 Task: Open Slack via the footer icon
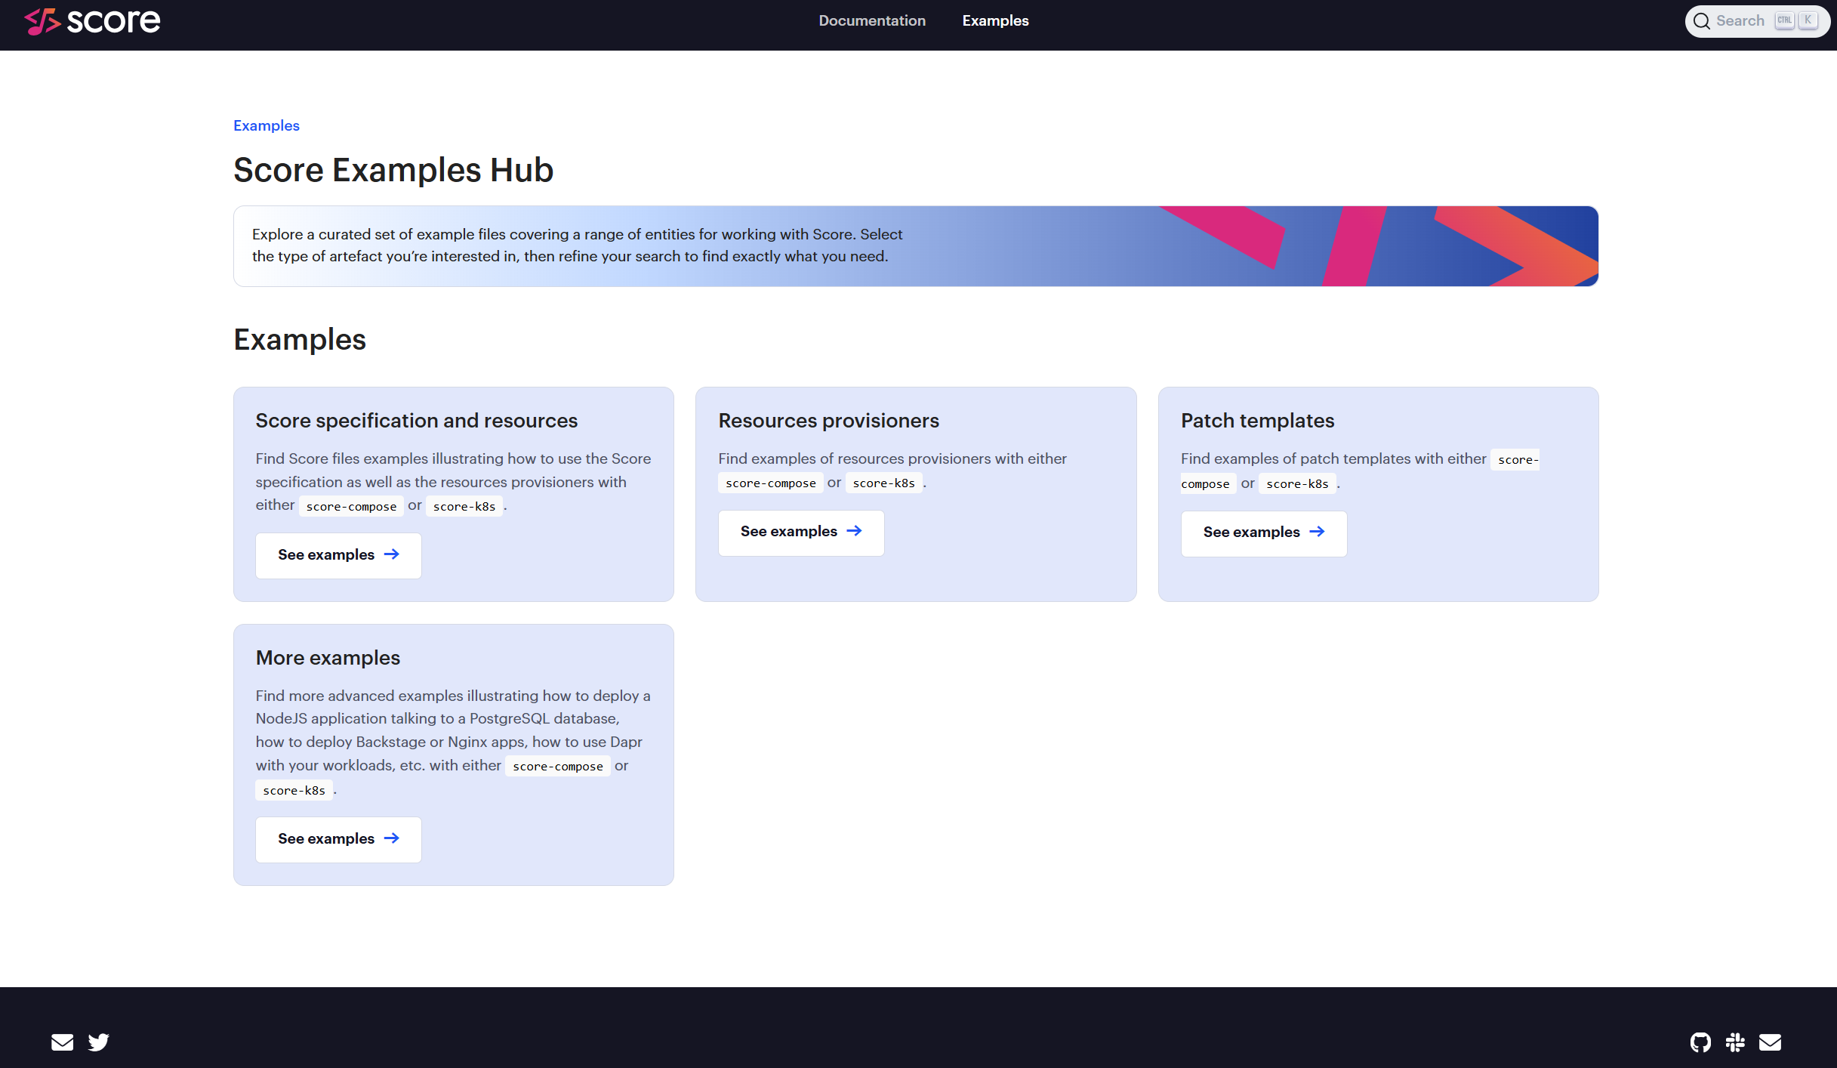(x=1736, y=1042)
